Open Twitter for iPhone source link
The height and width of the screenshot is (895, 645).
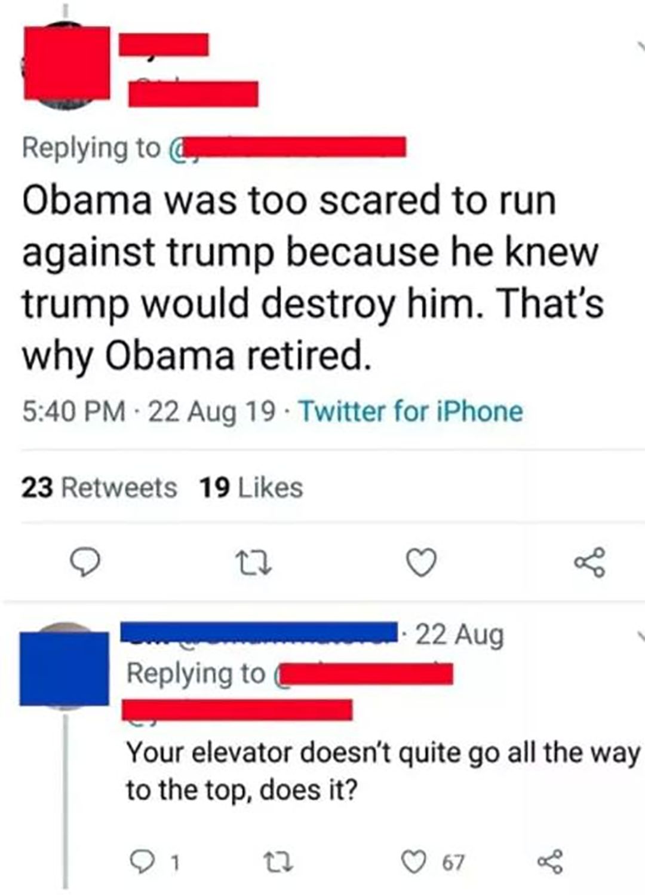click(x=411, y=411)
